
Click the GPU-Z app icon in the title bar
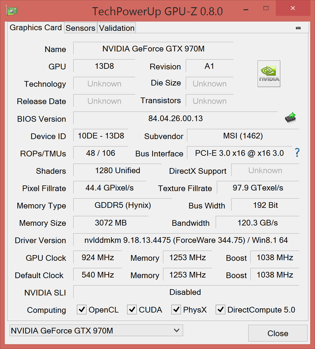(x=11, y=11)
